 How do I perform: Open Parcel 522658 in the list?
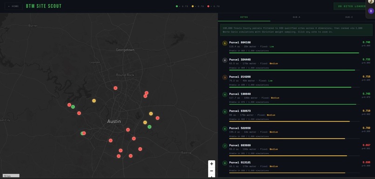[240, 128]
